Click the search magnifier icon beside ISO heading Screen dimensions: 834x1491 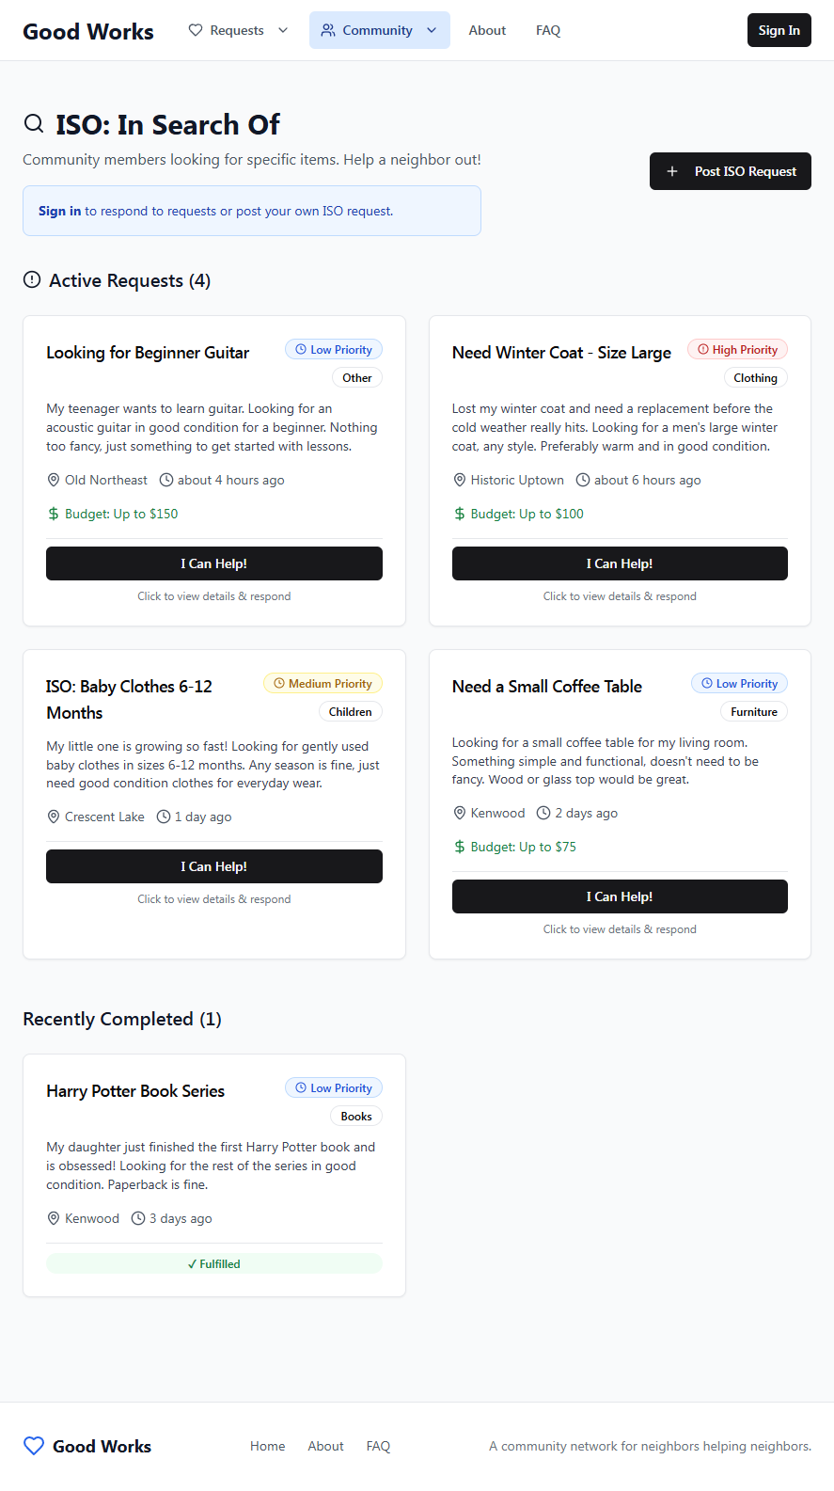point(34,124)
